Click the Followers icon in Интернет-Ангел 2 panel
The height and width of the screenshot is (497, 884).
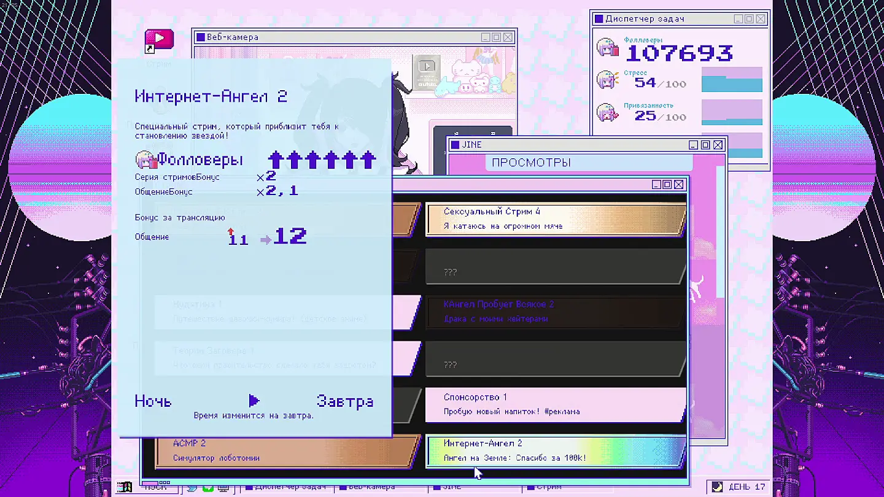(x=146, y=161)
